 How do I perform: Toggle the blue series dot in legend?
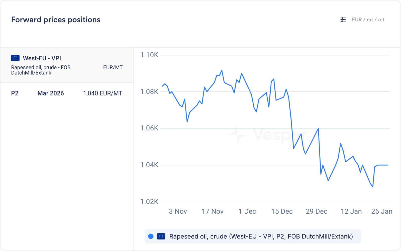point(151,236)
